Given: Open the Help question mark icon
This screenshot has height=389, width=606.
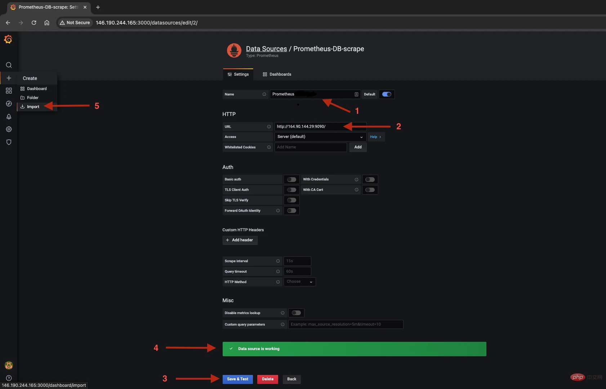Looking at the screenshot, I should 9,378.
